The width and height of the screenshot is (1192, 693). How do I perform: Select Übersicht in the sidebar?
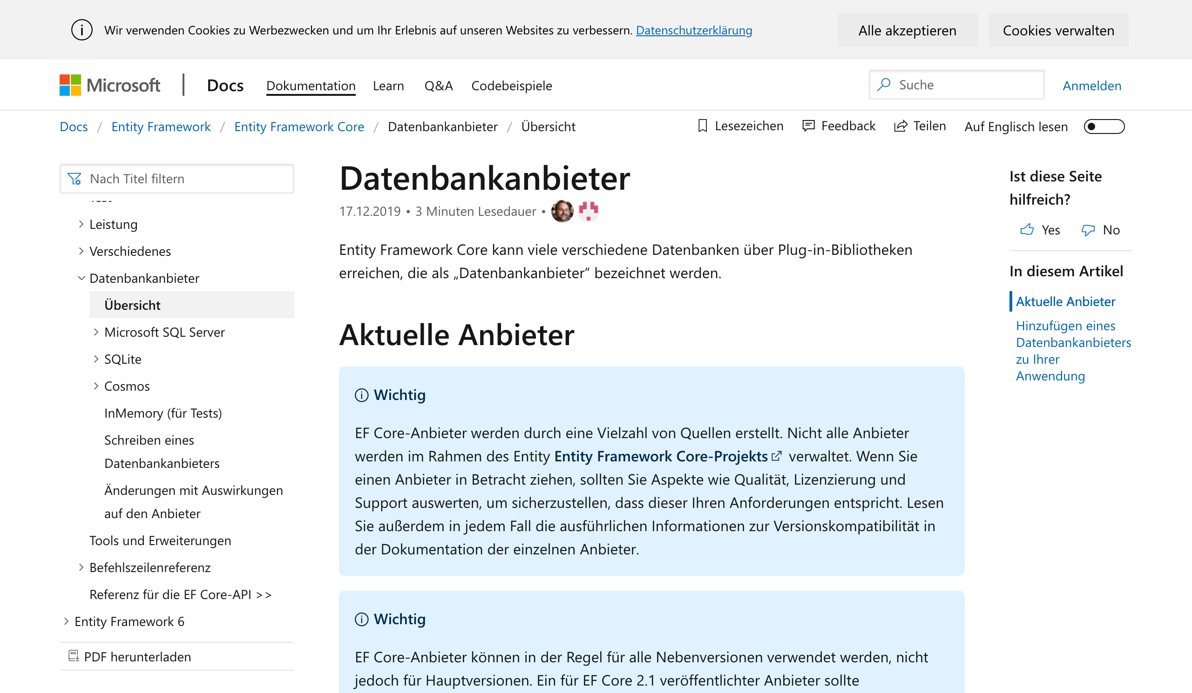pos(191,305)
